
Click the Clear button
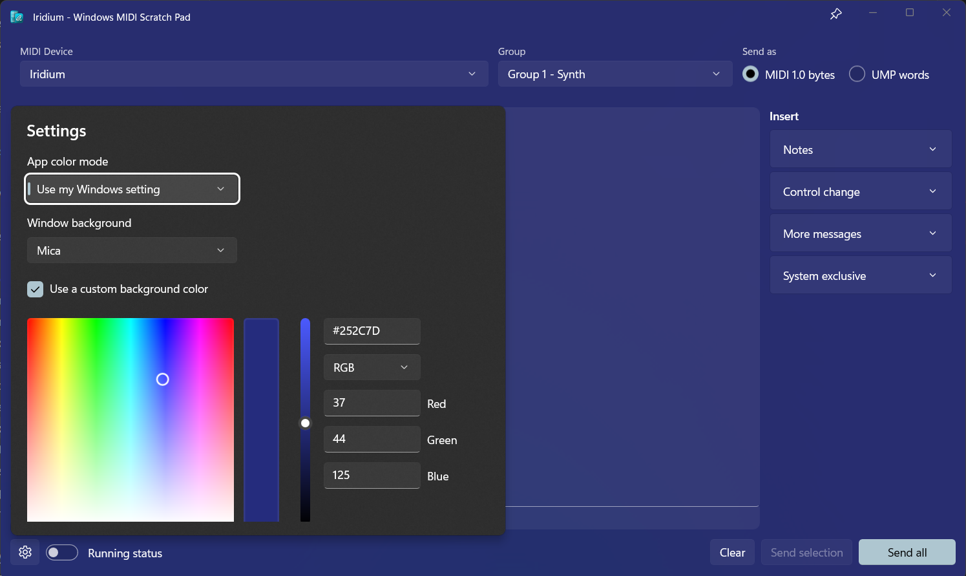[x=732, y=552]
